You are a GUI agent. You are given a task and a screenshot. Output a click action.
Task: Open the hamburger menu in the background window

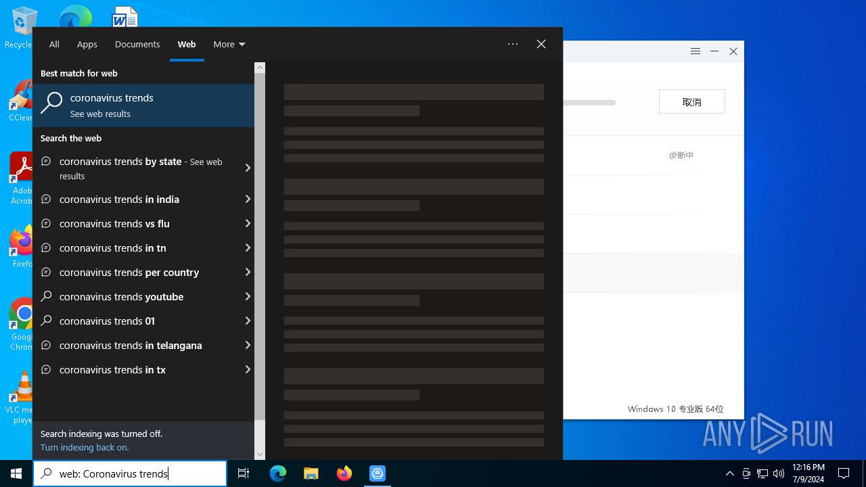coord(695,51)
